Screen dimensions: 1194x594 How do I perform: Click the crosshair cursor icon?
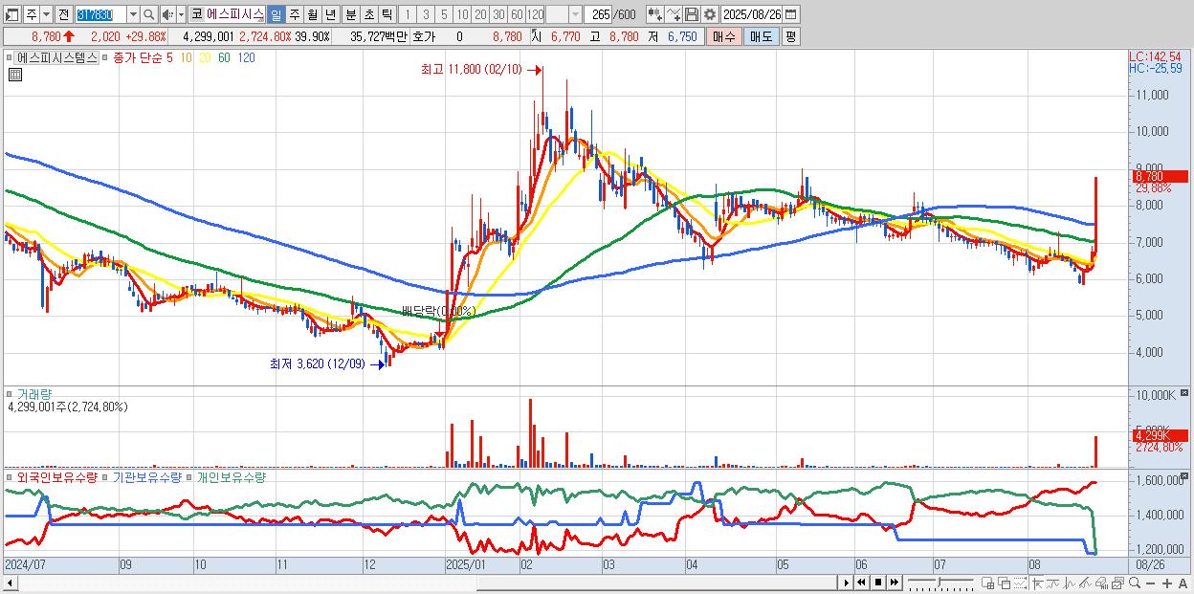tap(1037, 583)
